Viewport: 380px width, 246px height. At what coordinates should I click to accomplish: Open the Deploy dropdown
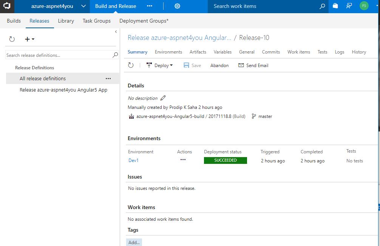click(160, 66)
